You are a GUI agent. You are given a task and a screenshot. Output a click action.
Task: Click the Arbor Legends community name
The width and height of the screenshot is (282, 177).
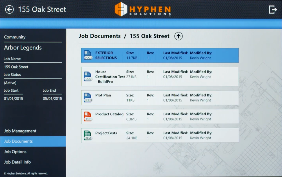click(x=23, y=48)
